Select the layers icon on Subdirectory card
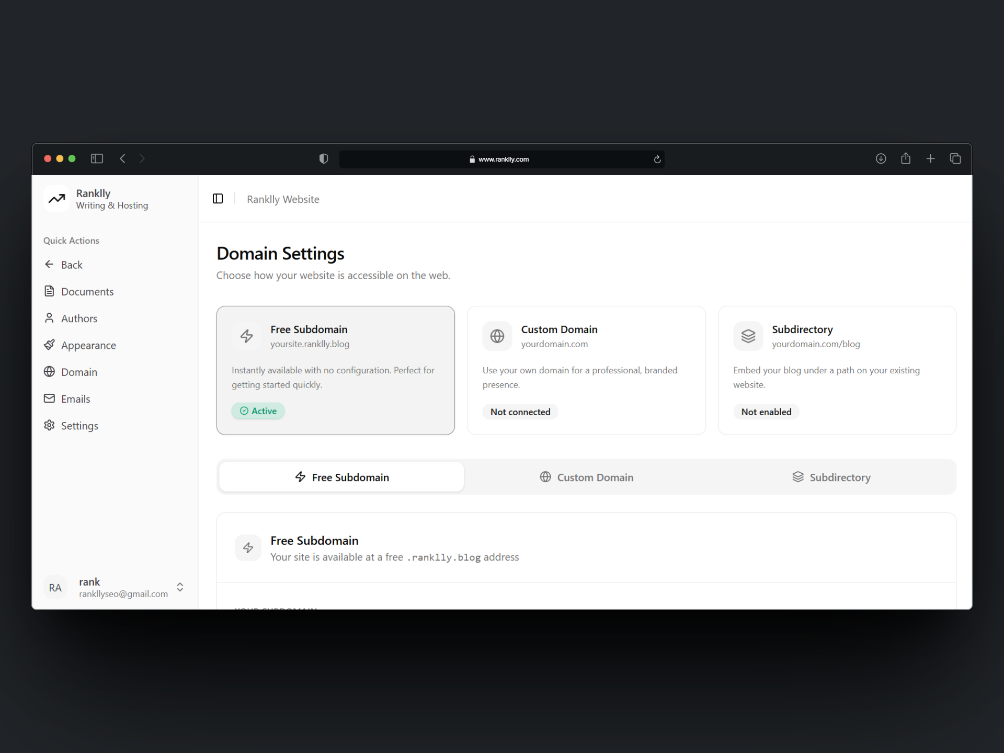1004x753 pixels. [748, 336]
